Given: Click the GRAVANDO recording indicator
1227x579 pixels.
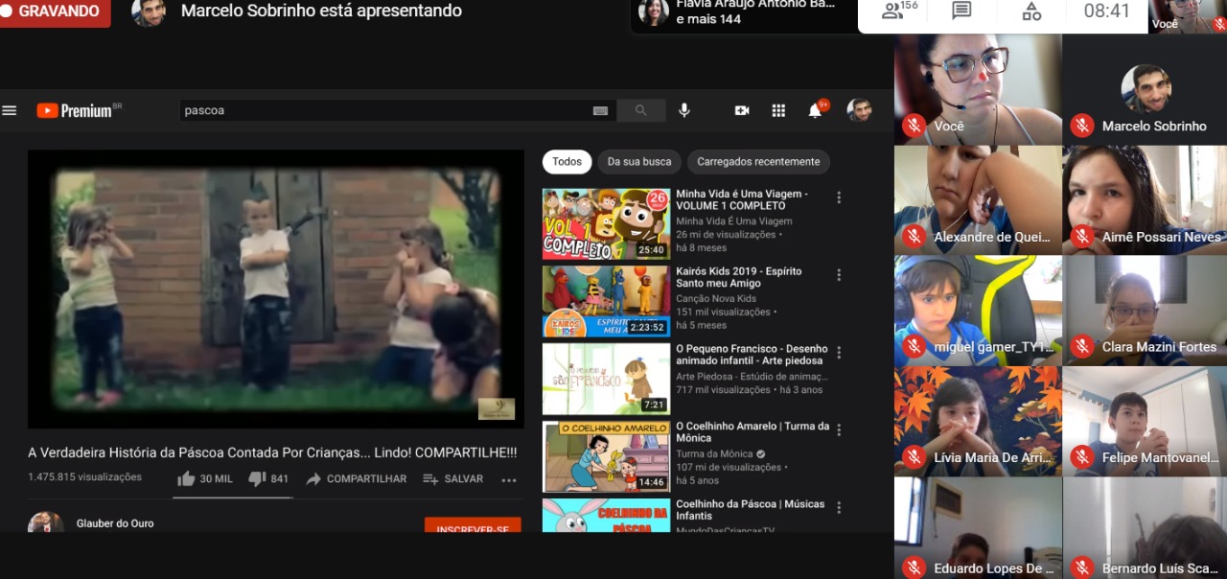Looking at the screenshot, I should click(x=55, y=12).
